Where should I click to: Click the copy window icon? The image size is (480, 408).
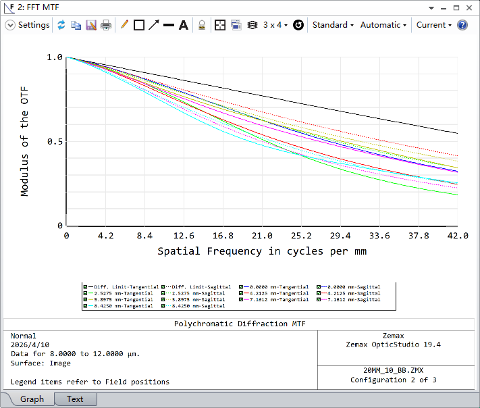(x=76, y=25)
